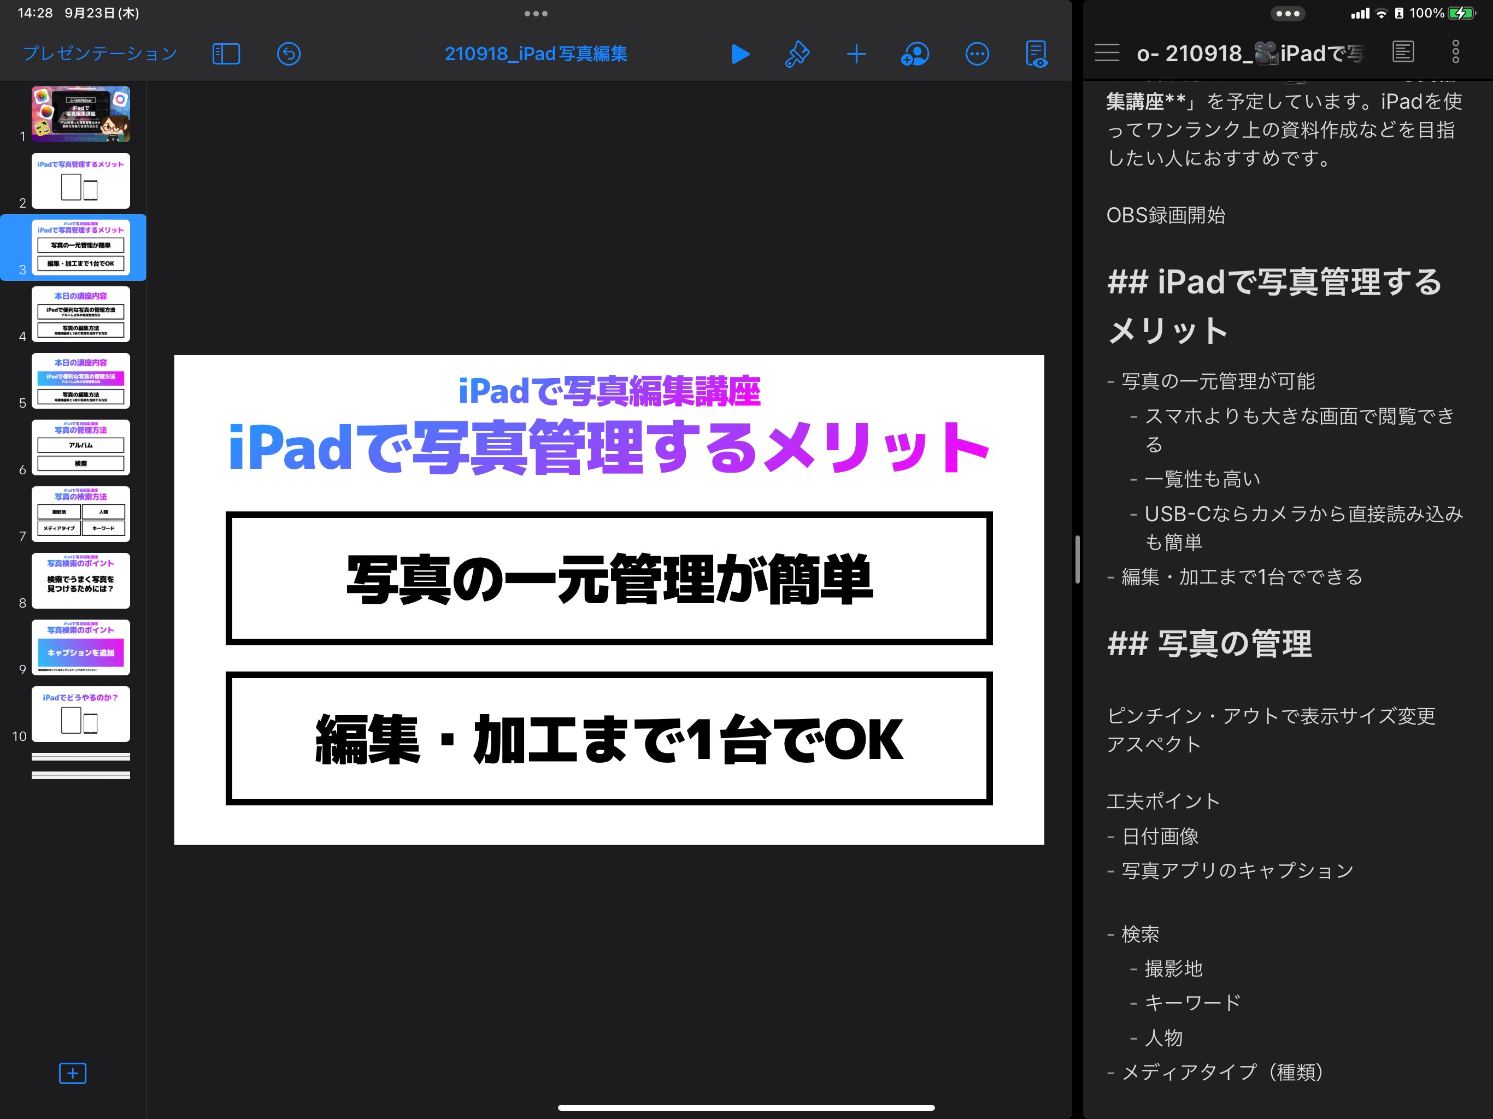Select the 編集・加工まで1台でOK box
Viewport: 1493px width, 1119px height.
tap(609, 738)
